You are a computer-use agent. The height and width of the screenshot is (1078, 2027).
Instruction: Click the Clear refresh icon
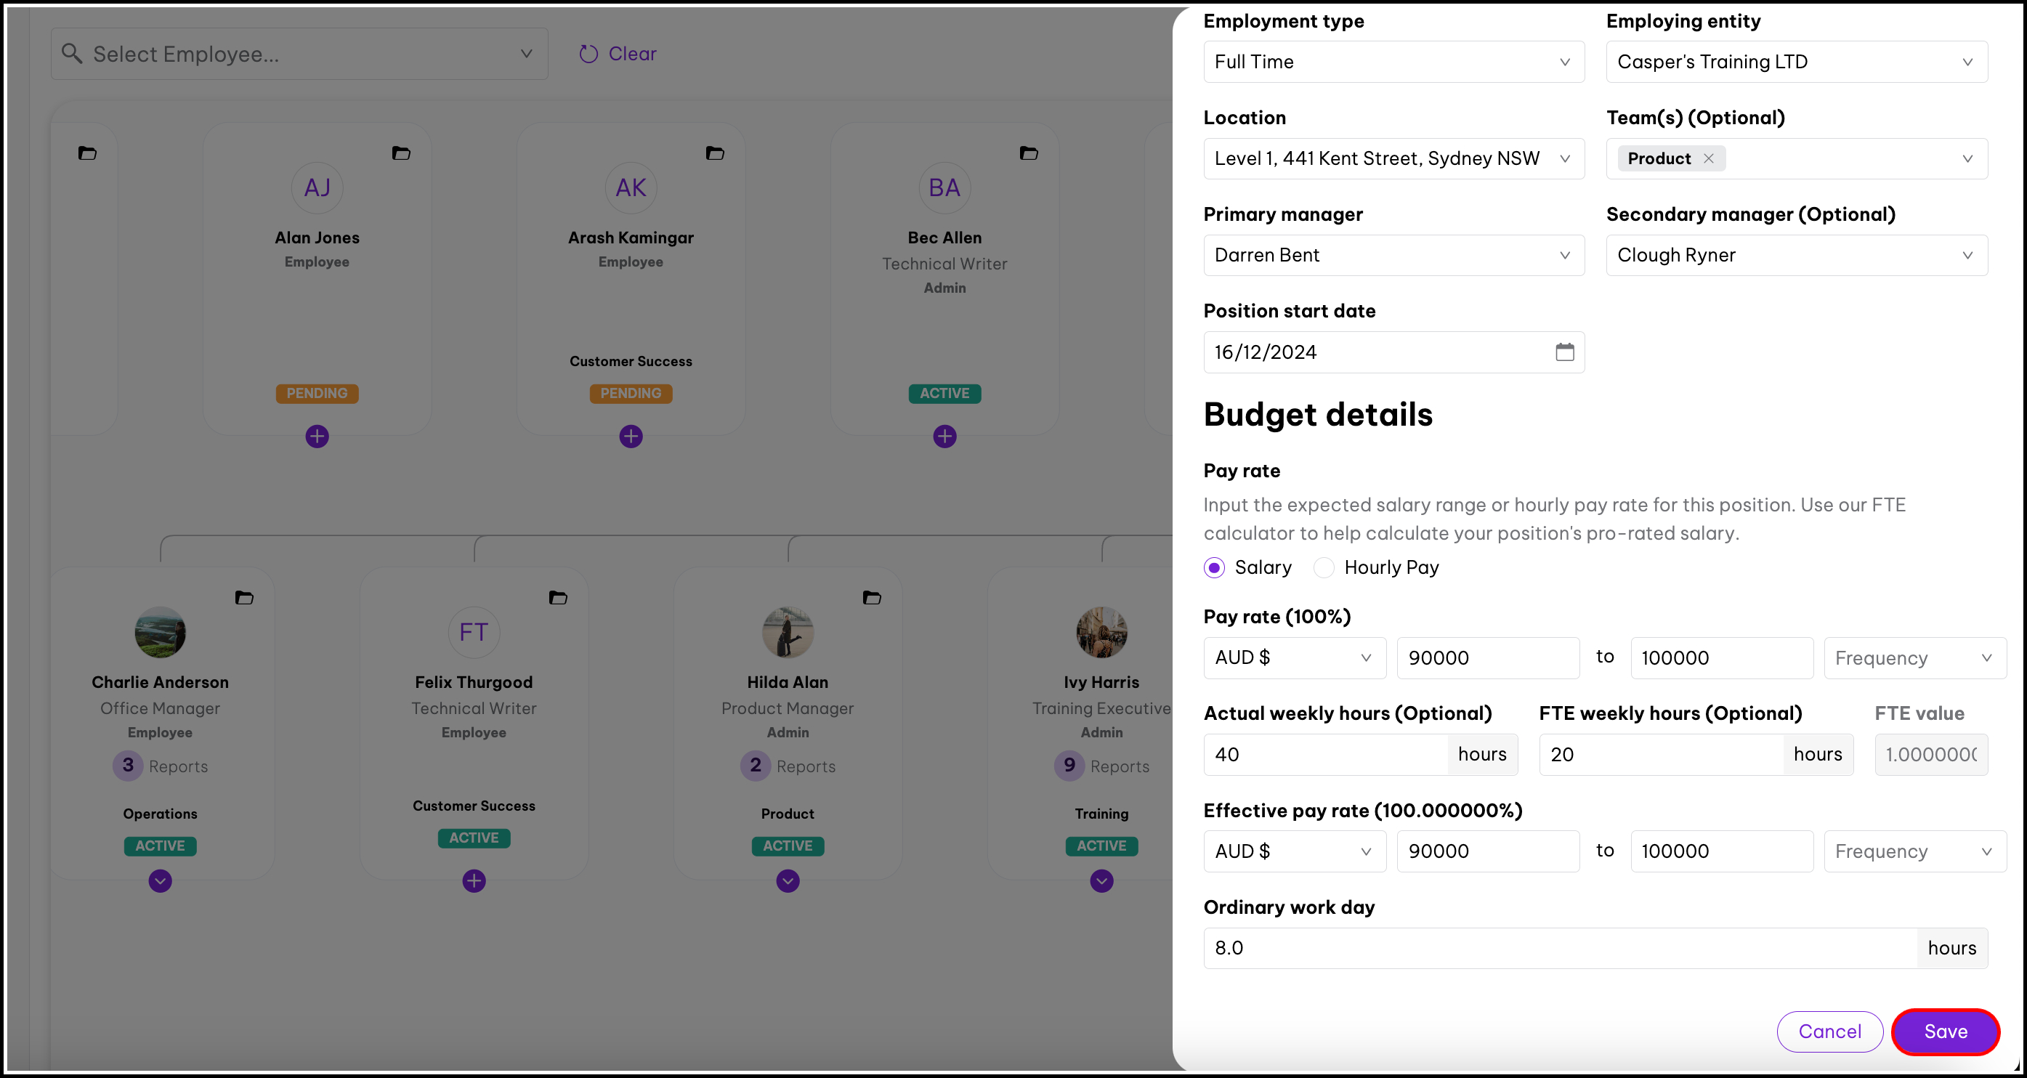(588, 54)
